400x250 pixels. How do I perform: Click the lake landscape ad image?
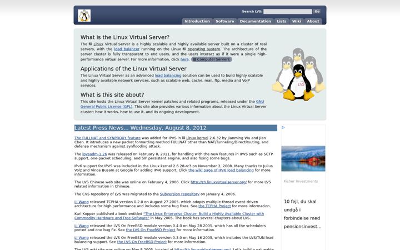[x=303, y=158]
